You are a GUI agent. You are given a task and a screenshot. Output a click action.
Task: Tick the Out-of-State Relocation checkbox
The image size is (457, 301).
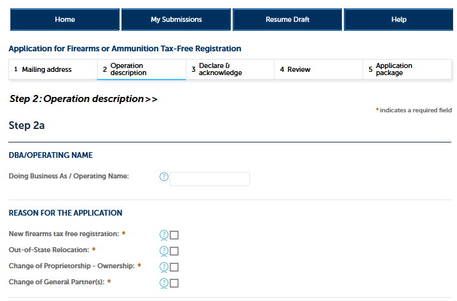pyautogui.click(x=174, y=251)
